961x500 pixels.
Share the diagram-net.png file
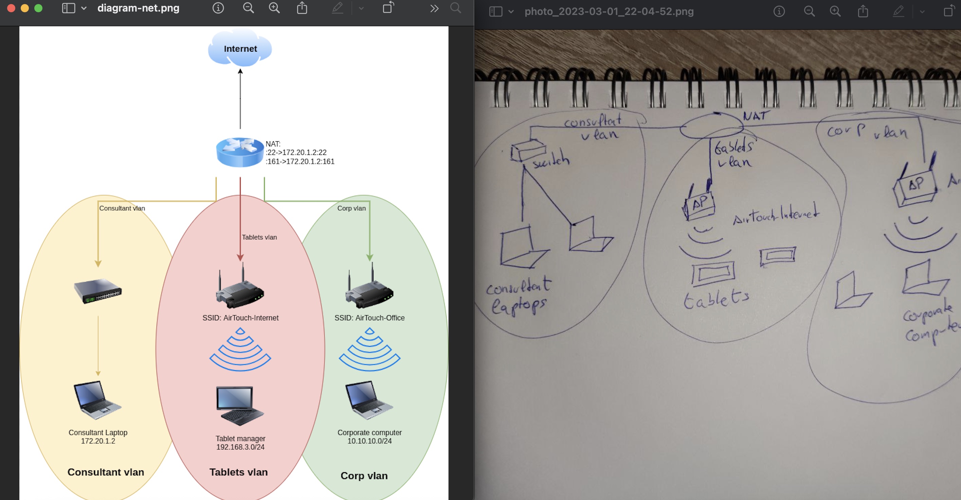[x=302, y=8]
